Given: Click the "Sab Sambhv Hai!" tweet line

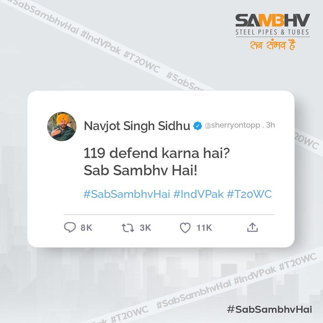Looking at the screenshot, I should point(141,170).
